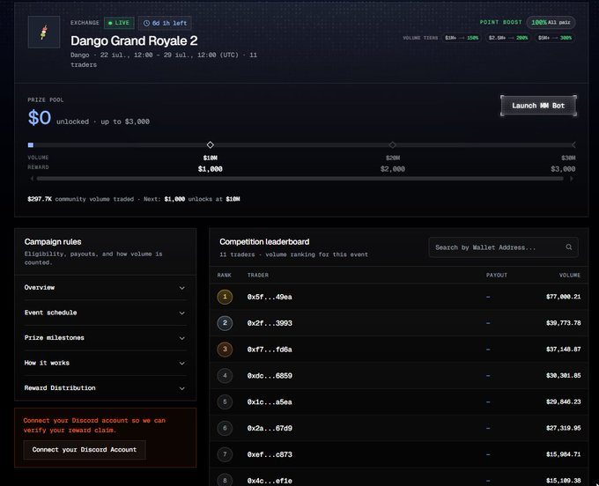Click the $37,148.87 volume value
The width and height of the screenshot is (599, 486).
point(564,350)
